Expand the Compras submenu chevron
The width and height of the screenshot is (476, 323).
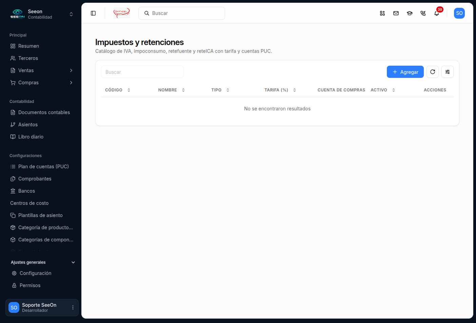coord(71,83)
